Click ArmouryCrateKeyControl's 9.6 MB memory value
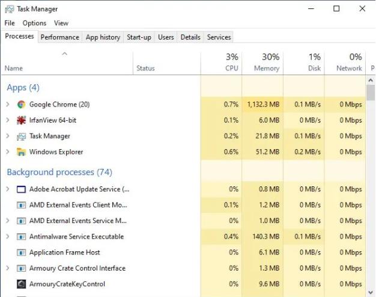 269,284
